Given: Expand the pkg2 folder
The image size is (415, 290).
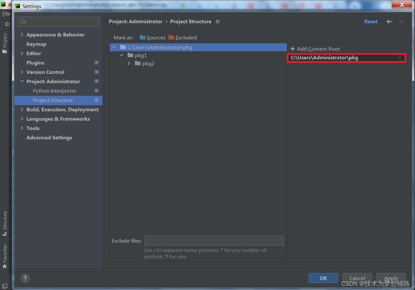Looking at the screenshot, I should point(129,63).
